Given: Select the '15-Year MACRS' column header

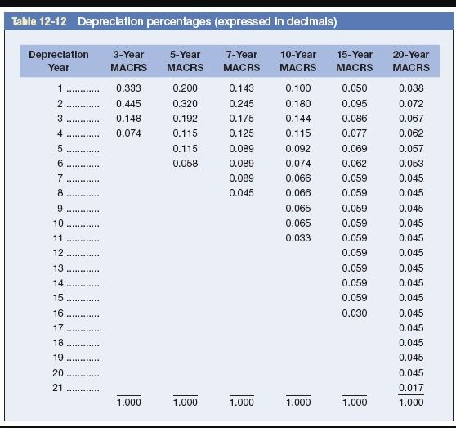Looking at the screenshot, I should pyautogui.click(x=355, y=61).
